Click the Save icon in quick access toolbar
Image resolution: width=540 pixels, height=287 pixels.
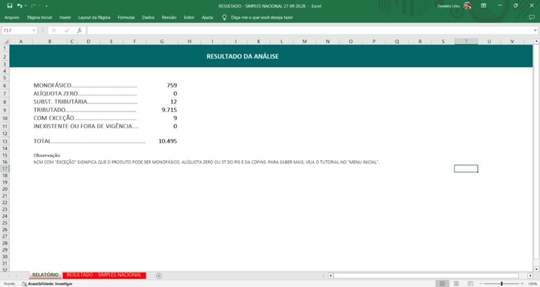[9, 5]
